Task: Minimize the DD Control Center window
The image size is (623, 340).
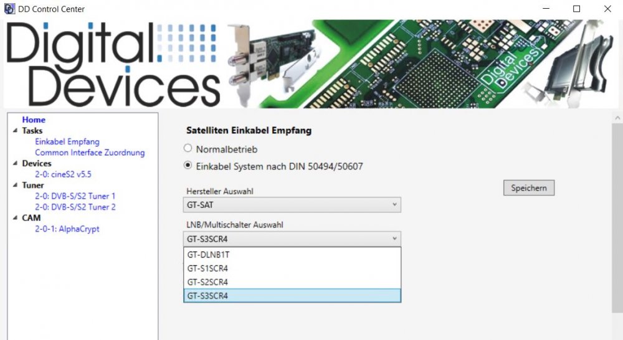Action: tap(546, 9)
